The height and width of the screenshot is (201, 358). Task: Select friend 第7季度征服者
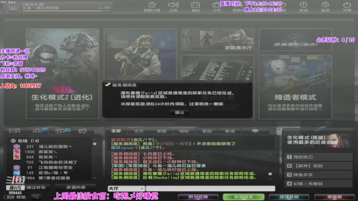point(52,178)
